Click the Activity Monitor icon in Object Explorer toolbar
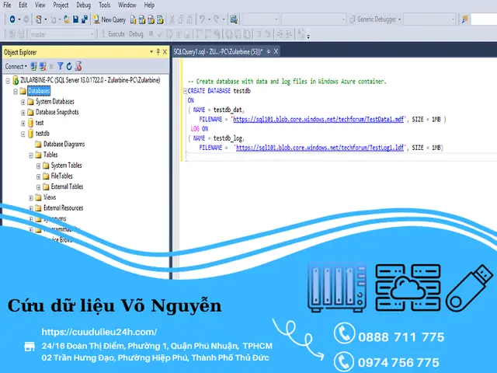Image resolution: width=497 pixels, height=373 pixels. [78, 66]
